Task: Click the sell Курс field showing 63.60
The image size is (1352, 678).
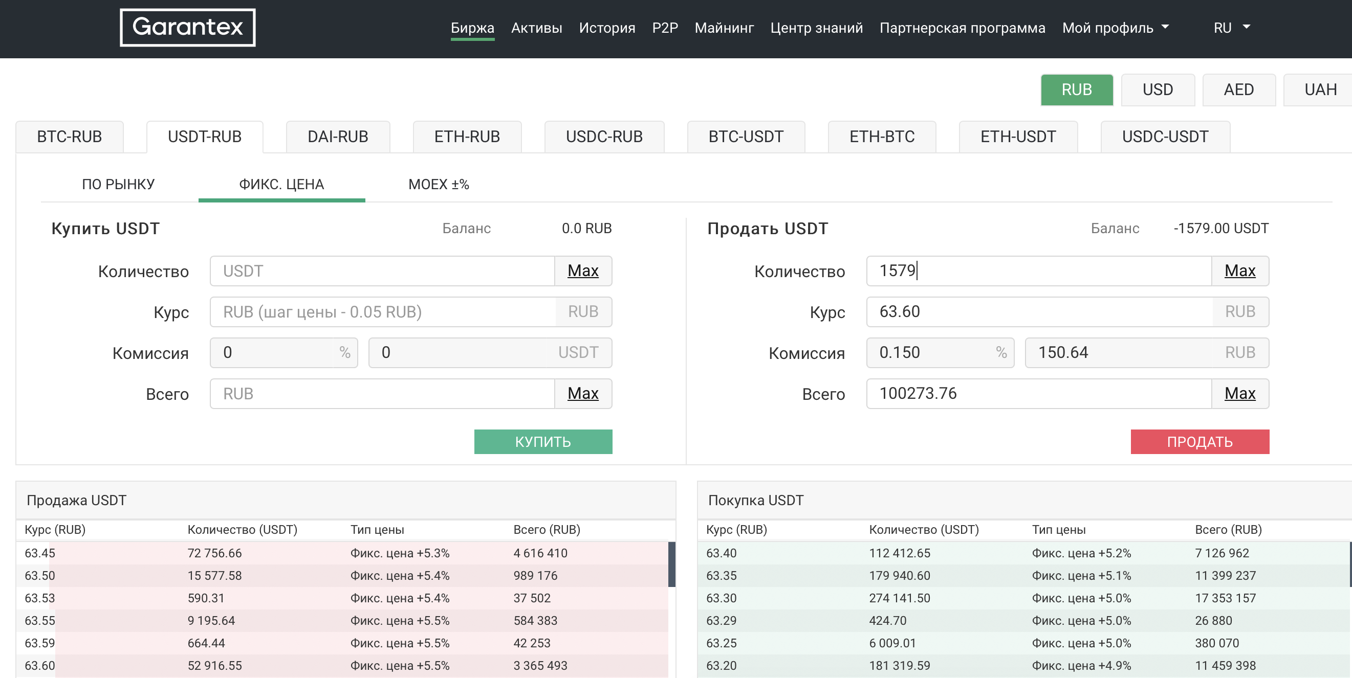Action: coord(1039,312)
